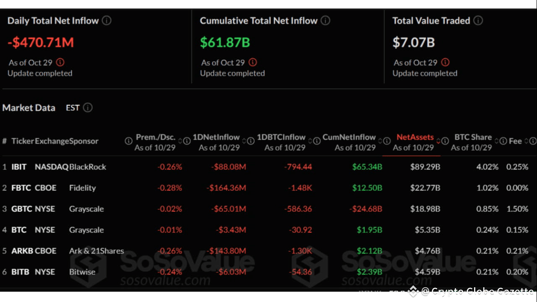The width and height of the screenshot is (537, 302).
Task: Sort by the 1DBTCInflow sort arrows
Action: 310,141
